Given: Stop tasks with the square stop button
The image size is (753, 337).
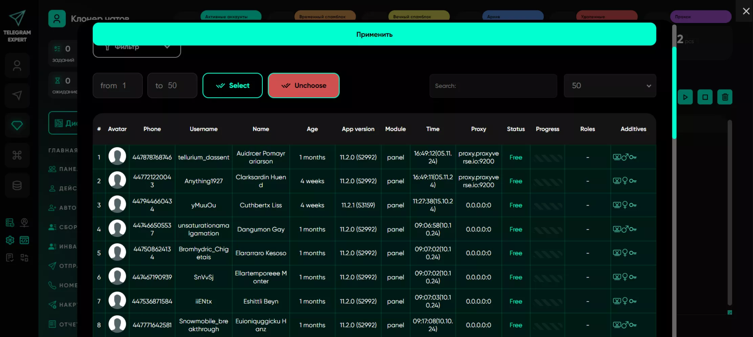Looking at the screenshot, I should click(x=705, y=97).
